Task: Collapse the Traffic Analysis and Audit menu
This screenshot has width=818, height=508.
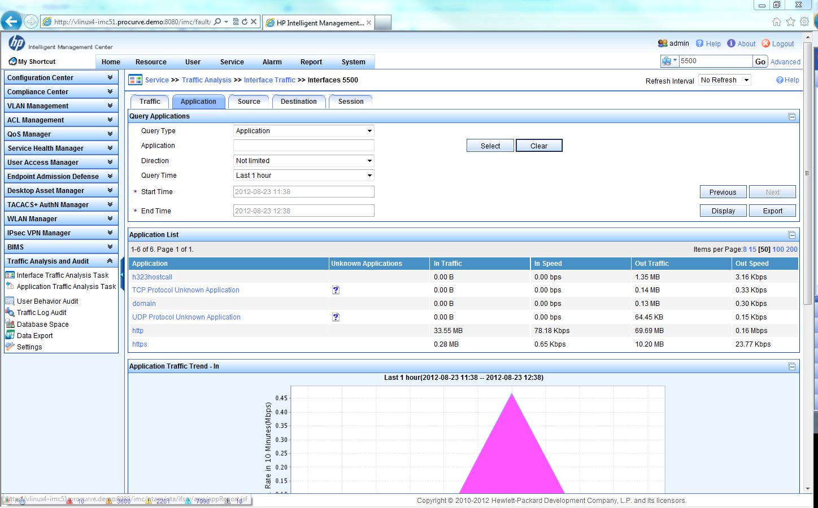Action: pos(62,261)
